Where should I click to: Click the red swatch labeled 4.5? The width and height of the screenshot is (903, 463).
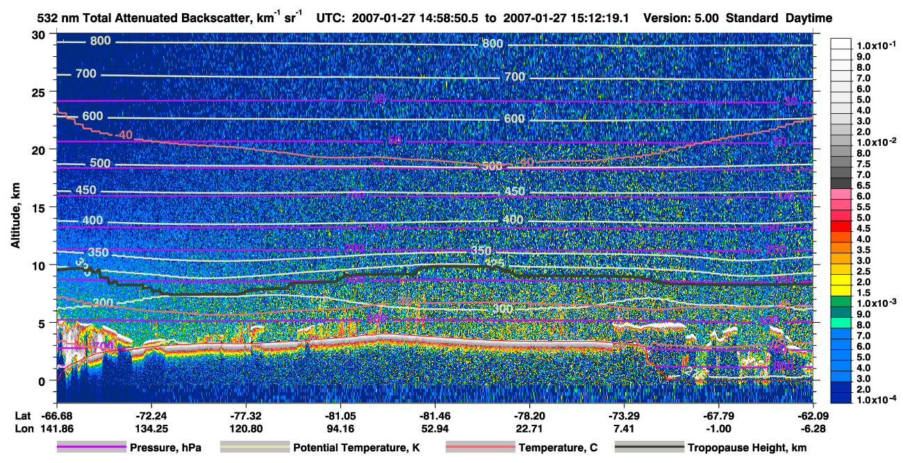coord(840,225)
